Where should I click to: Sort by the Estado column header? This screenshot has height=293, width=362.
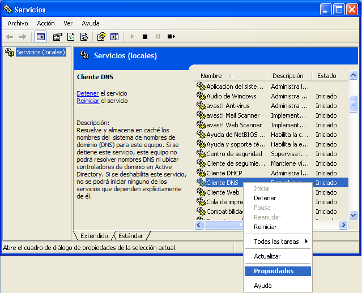(330, 76)
